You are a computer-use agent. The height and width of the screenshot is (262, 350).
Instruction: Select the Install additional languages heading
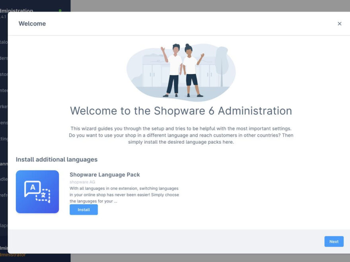pyautogui.click(x=57, y=160)
